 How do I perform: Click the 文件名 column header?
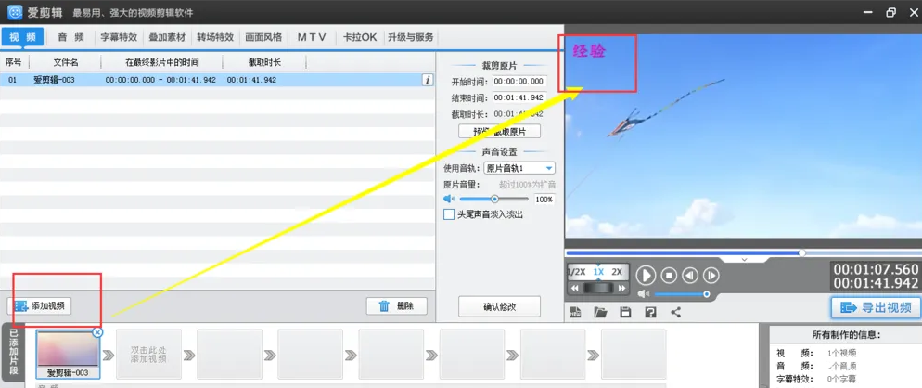click(65, 62)
